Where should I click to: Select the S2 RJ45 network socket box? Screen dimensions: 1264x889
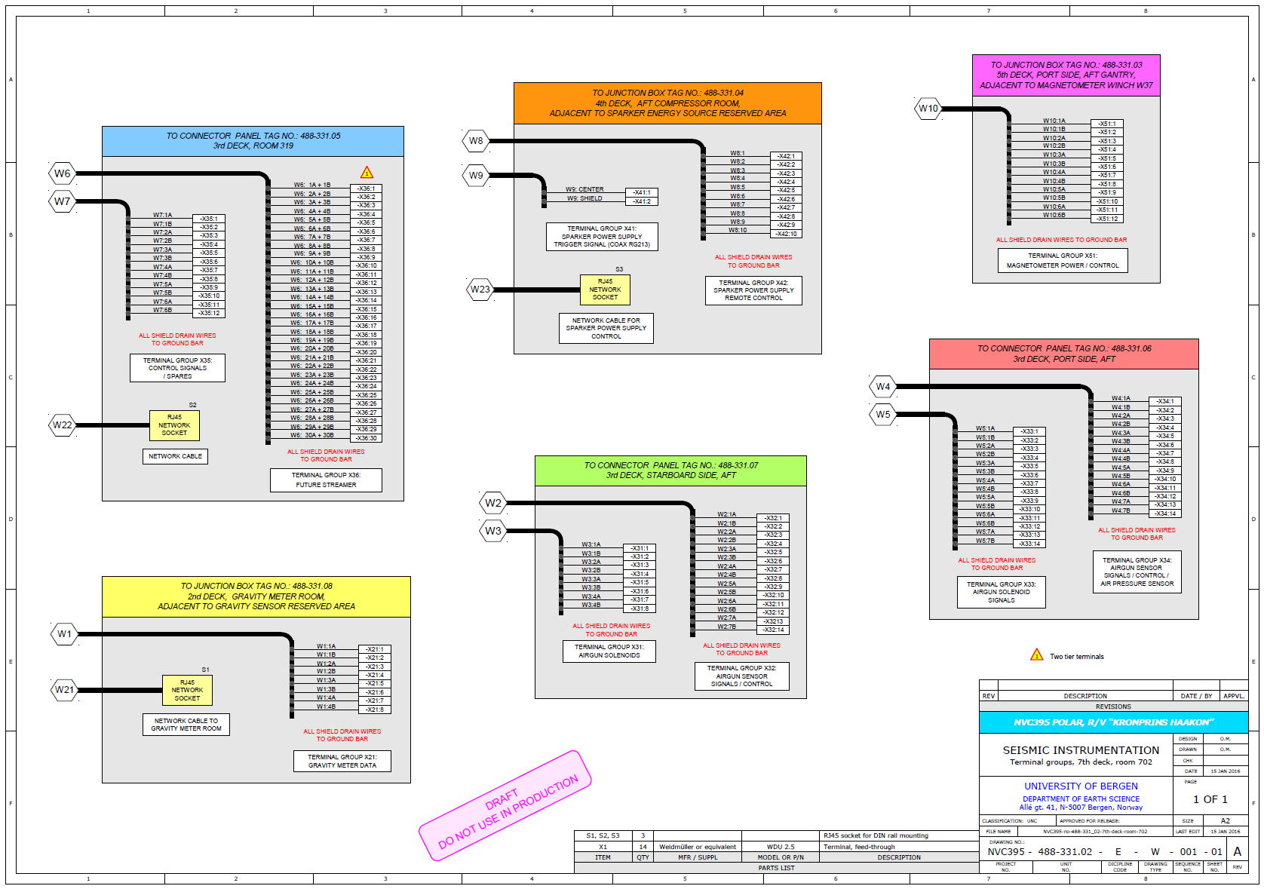[174, 425]
